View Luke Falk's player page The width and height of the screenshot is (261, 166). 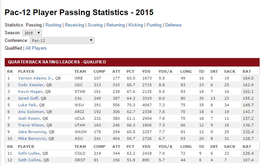pos(28,105)
